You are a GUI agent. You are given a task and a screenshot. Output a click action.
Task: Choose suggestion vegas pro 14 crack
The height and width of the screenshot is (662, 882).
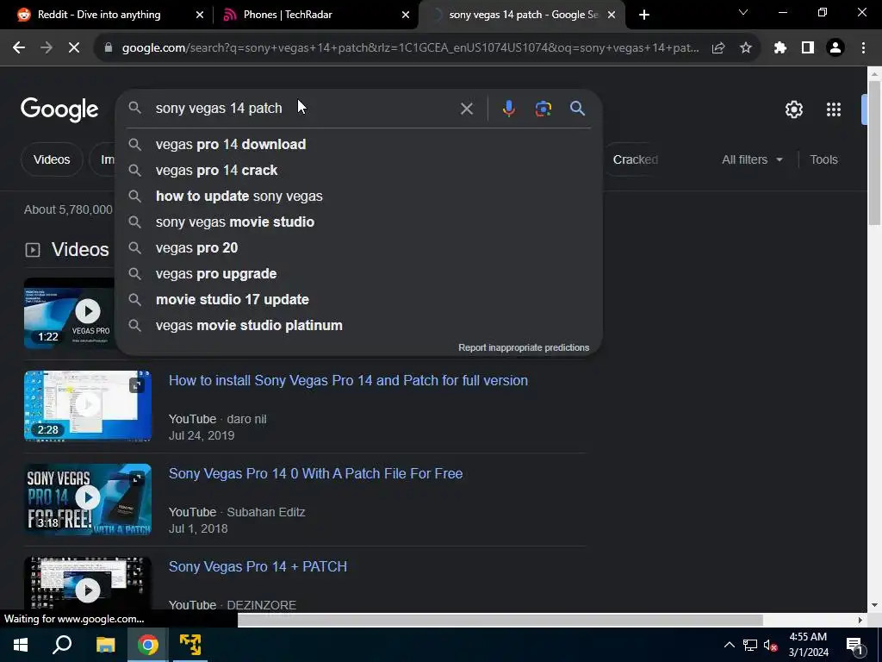point(359,170)
